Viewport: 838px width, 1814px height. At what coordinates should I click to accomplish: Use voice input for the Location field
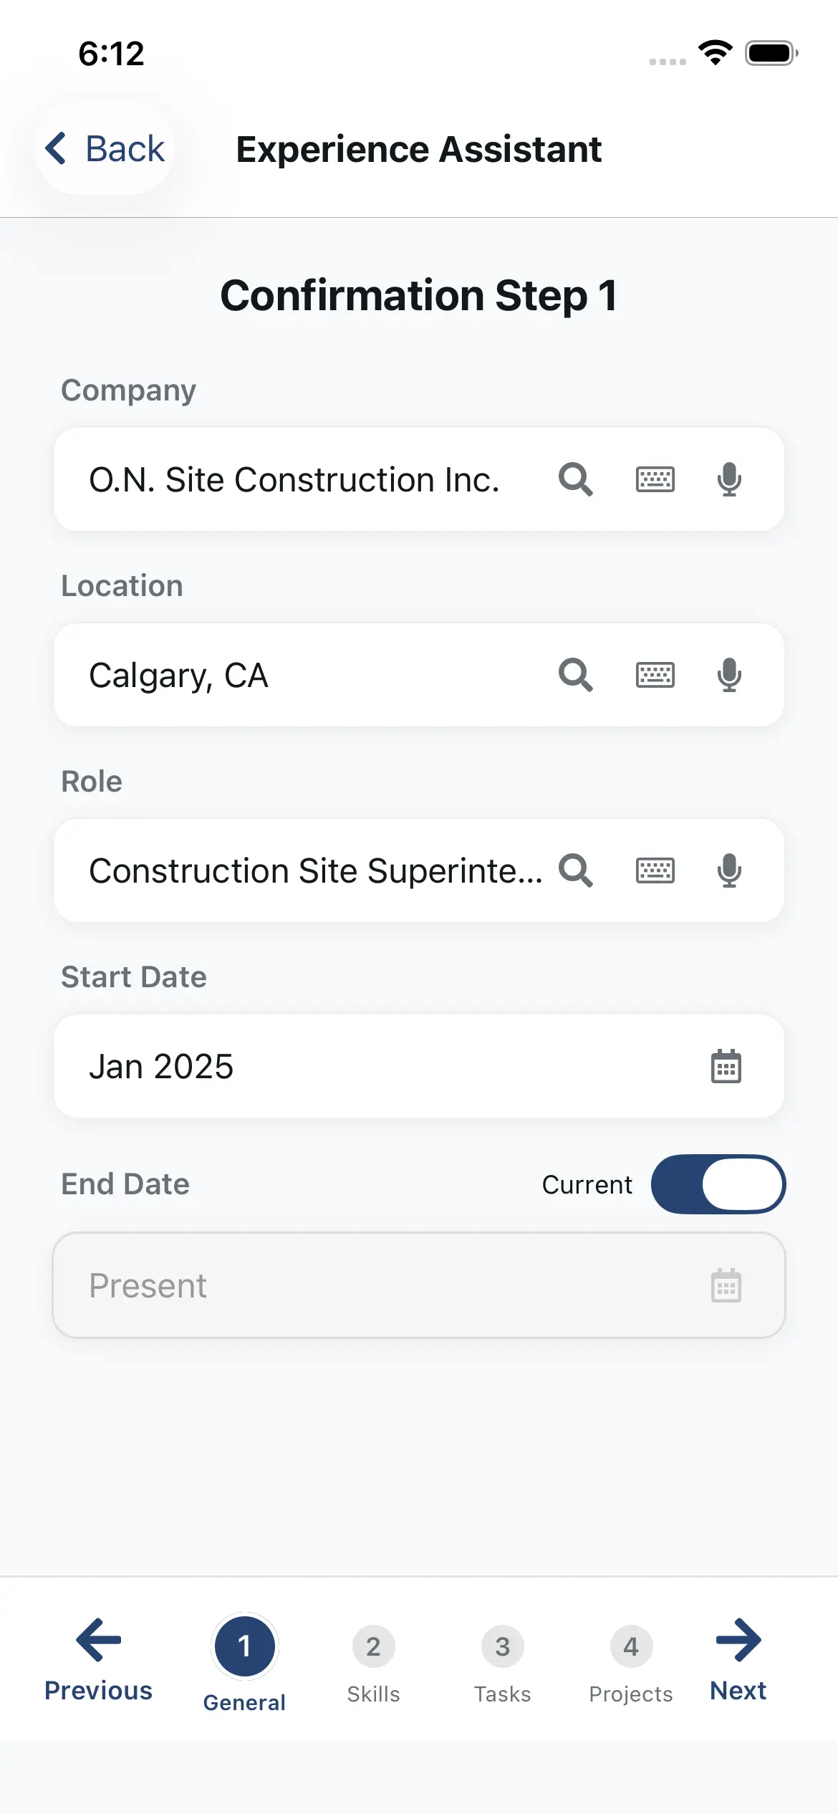pos(729,675)
